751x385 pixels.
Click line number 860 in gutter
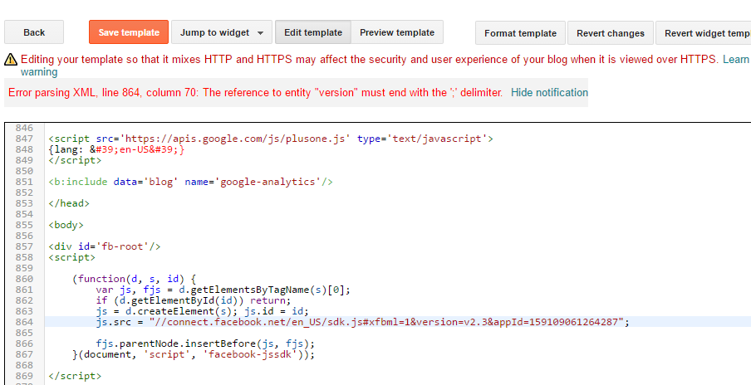click(x=24, y=279)
